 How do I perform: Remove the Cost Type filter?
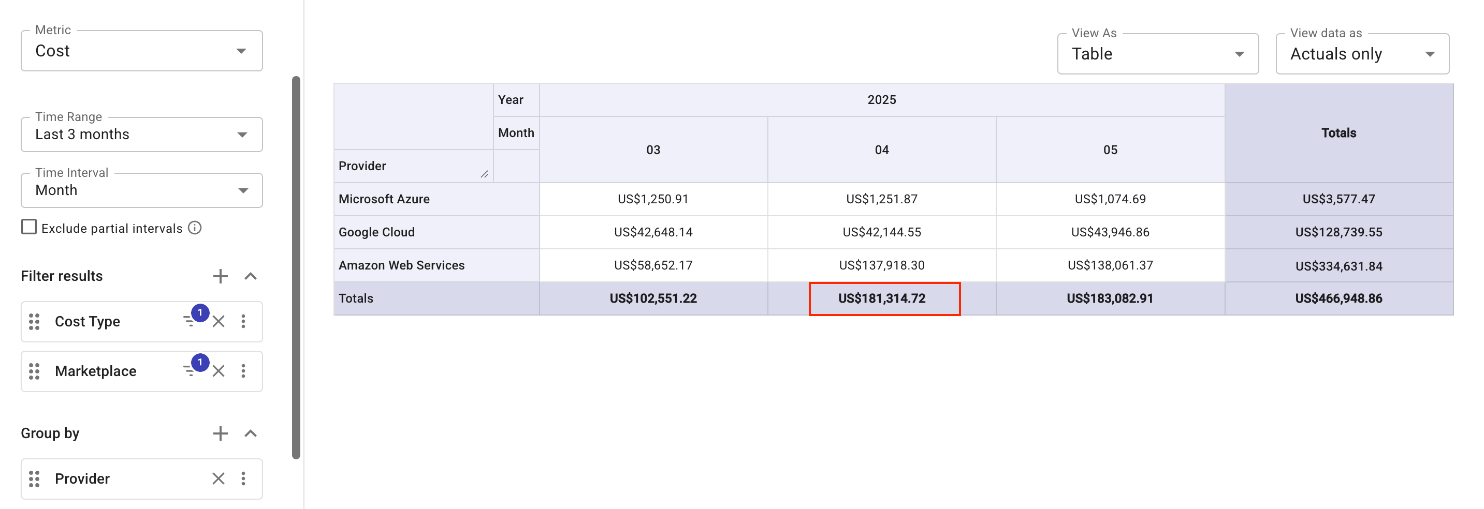tap(219, 321)
